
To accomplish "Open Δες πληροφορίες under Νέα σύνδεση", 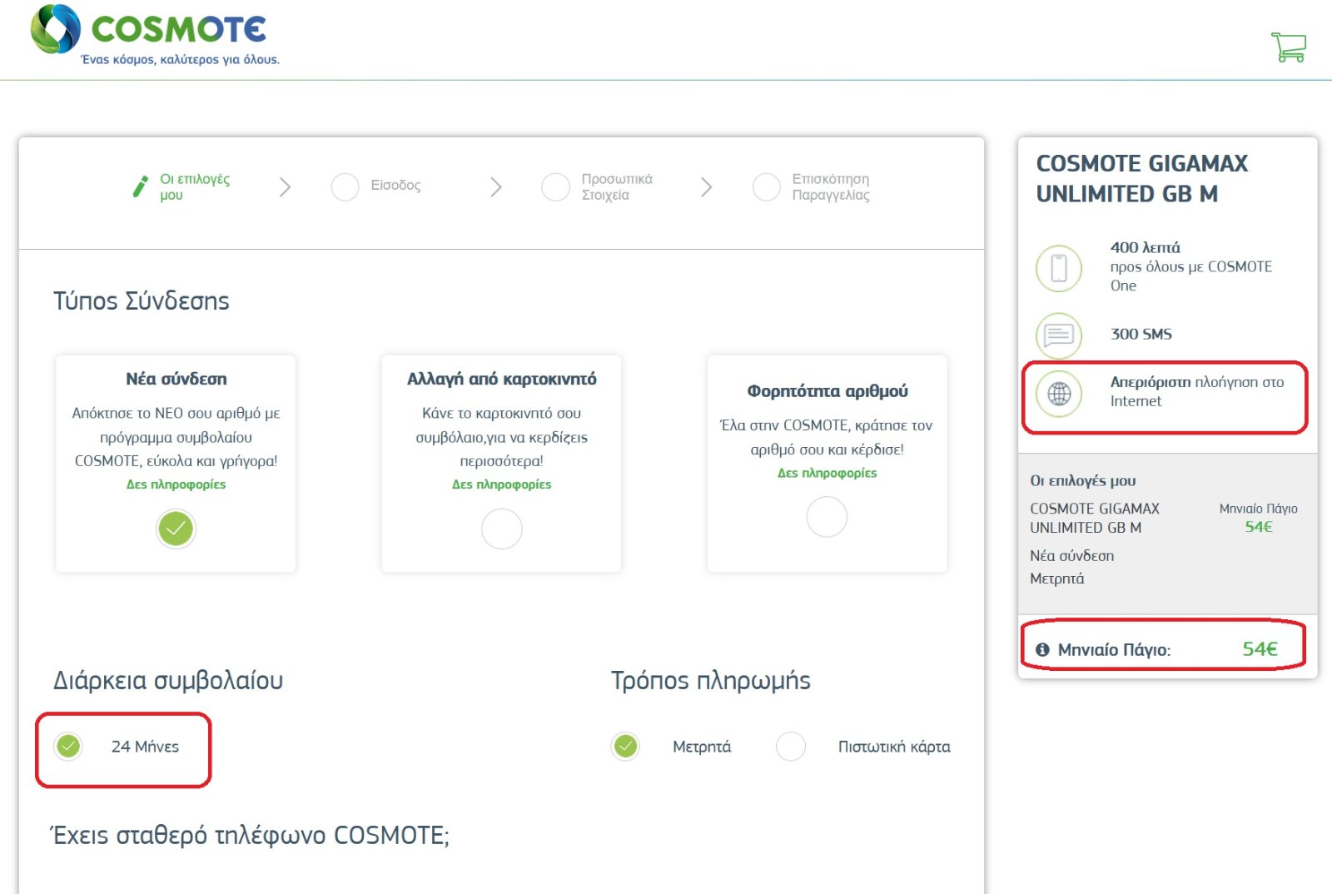I will pos(176,484).
